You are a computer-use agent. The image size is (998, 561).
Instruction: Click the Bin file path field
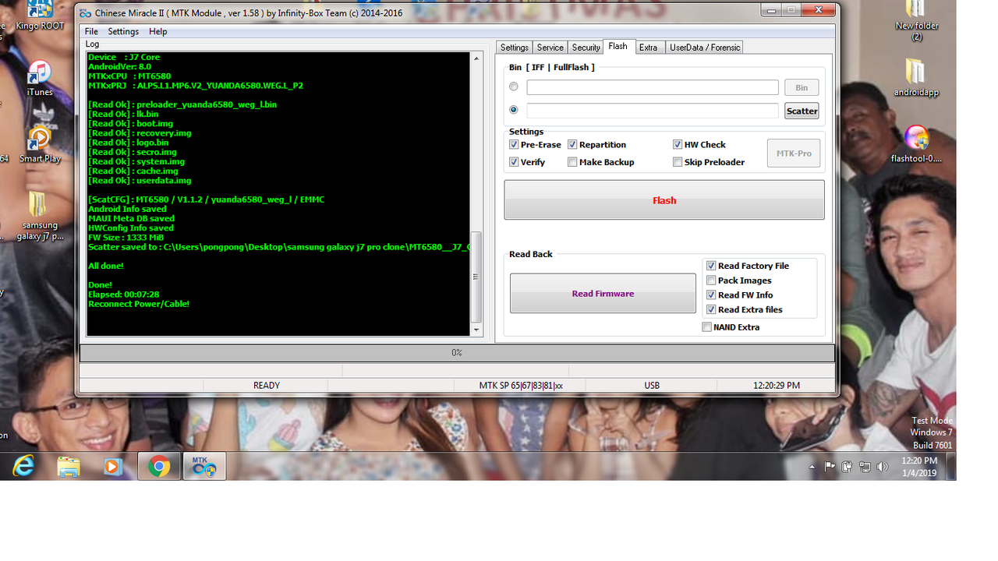(x=653, y=87)
